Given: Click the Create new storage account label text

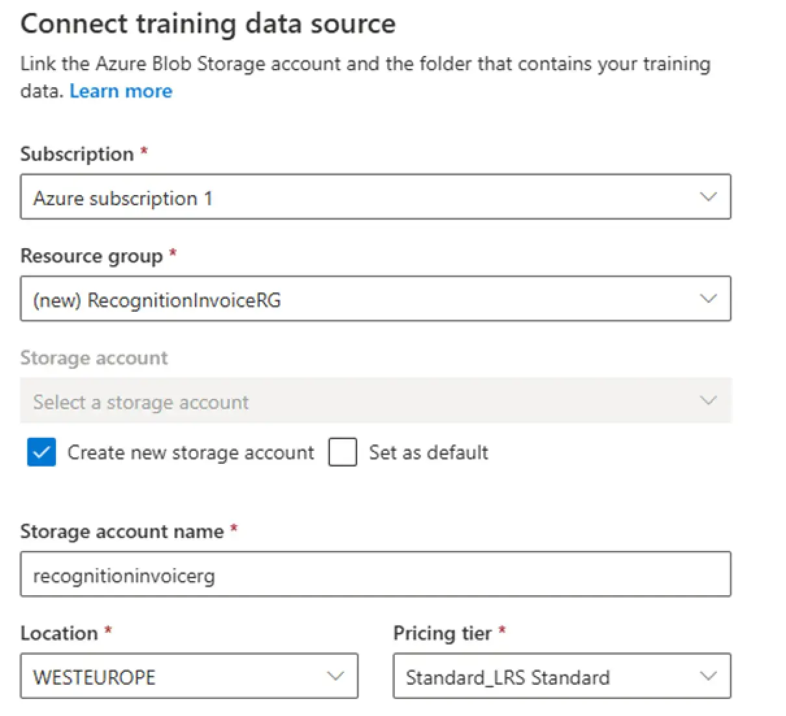Looking at the screenshot, I should pos(191,452).
